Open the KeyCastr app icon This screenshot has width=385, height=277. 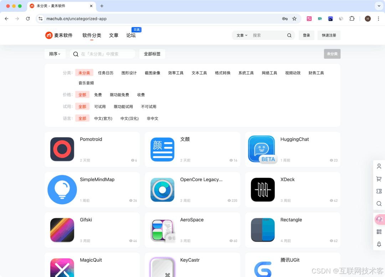pos(162,267)
